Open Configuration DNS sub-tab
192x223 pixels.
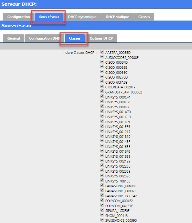44,38
